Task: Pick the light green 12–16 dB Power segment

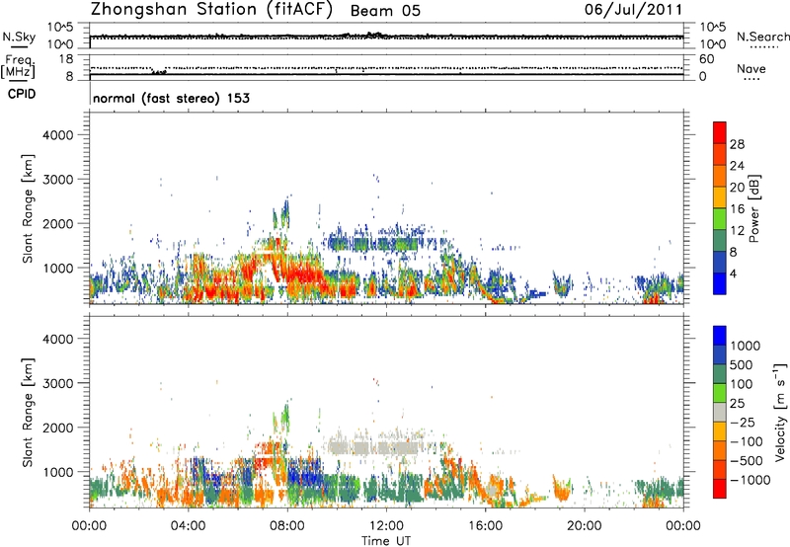Action: point(720,218)
